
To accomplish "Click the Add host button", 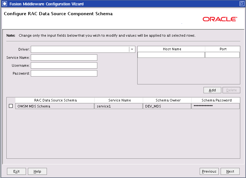I will click(212, 90).
